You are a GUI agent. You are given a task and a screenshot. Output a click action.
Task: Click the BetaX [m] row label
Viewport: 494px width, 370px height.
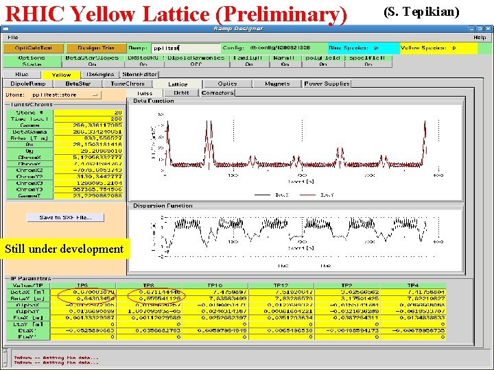point(28,293)
